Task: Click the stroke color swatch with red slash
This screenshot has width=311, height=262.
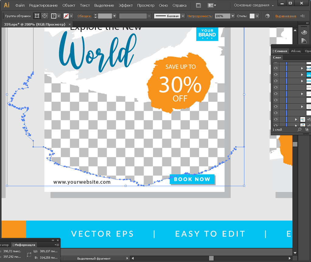Action: (66, 16)
